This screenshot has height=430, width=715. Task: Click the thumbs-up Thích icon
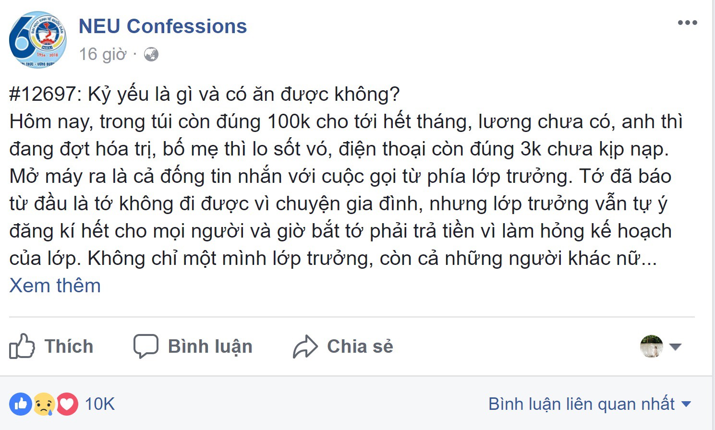(23, 346)
